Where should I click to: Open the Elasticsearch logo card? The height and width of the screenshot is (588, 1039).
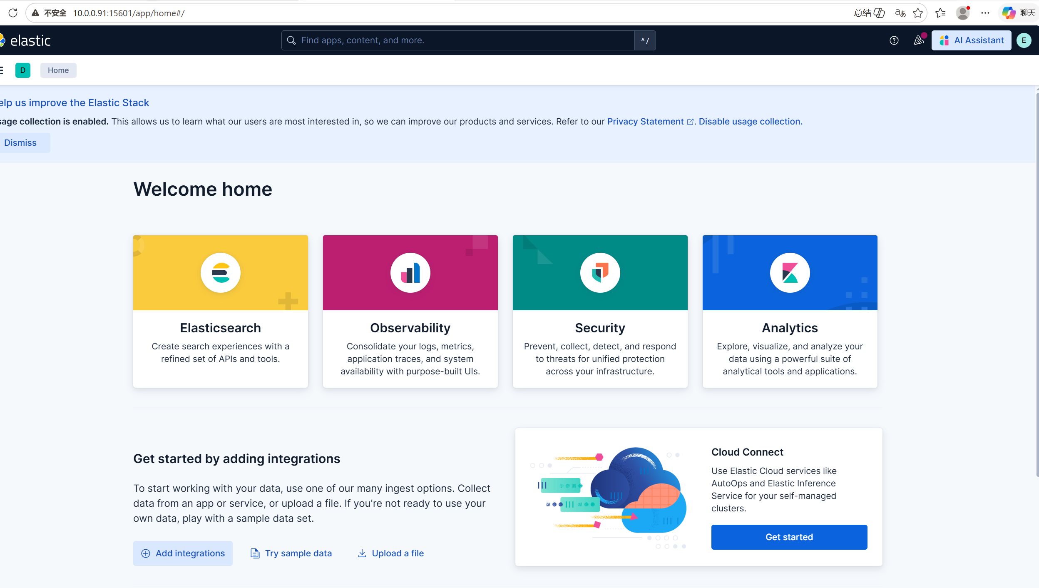220,273
